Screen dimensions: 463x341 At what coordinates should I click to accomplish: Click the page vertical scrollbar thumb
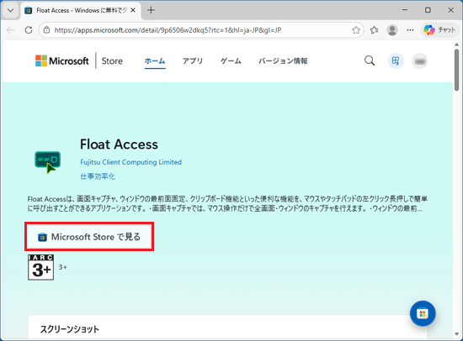(457, 71)
